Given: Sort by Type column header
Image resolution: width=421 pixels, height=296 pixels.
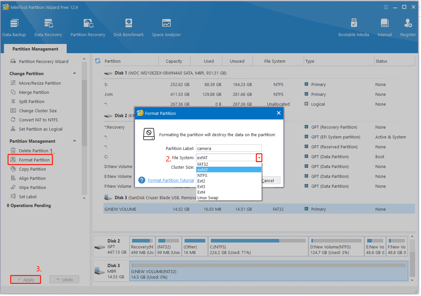Looking at the screenshot, I should click(339, 61).
